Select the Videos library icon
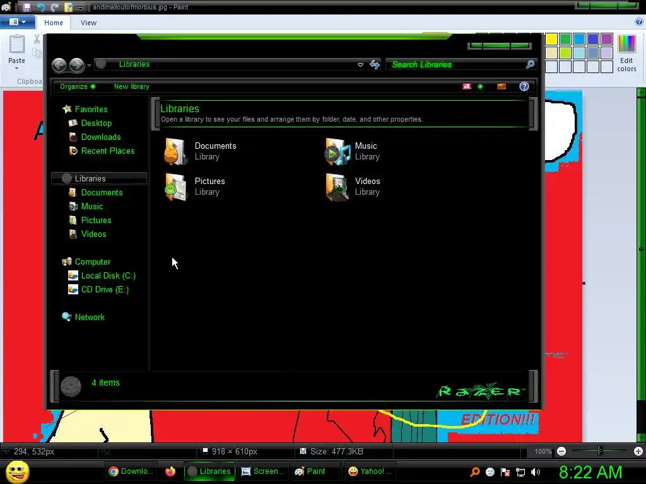 (338, 187)
